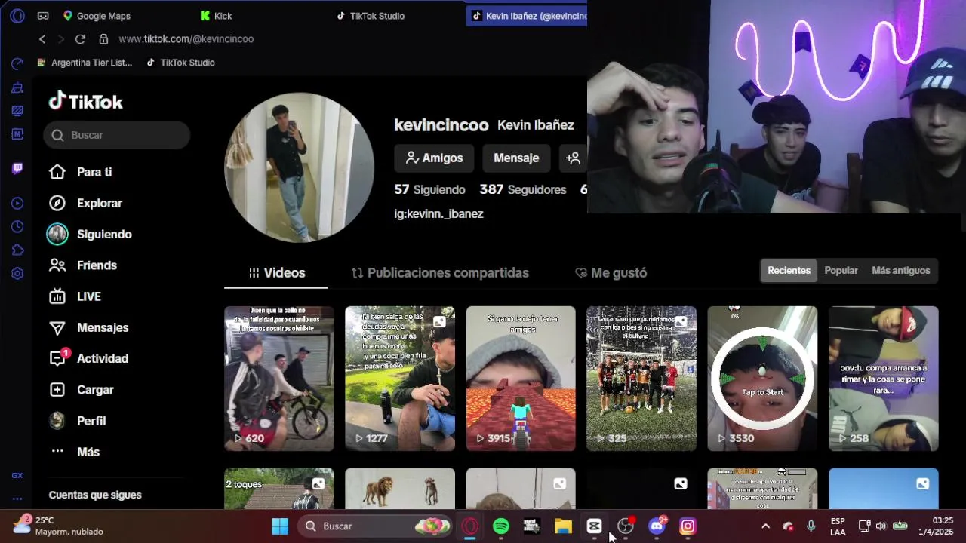Image resolution: width=966 pixels, height=543 pixels.
Task: Open the extensions cube icon in sidebar
Action: click(x=17, y=250)
